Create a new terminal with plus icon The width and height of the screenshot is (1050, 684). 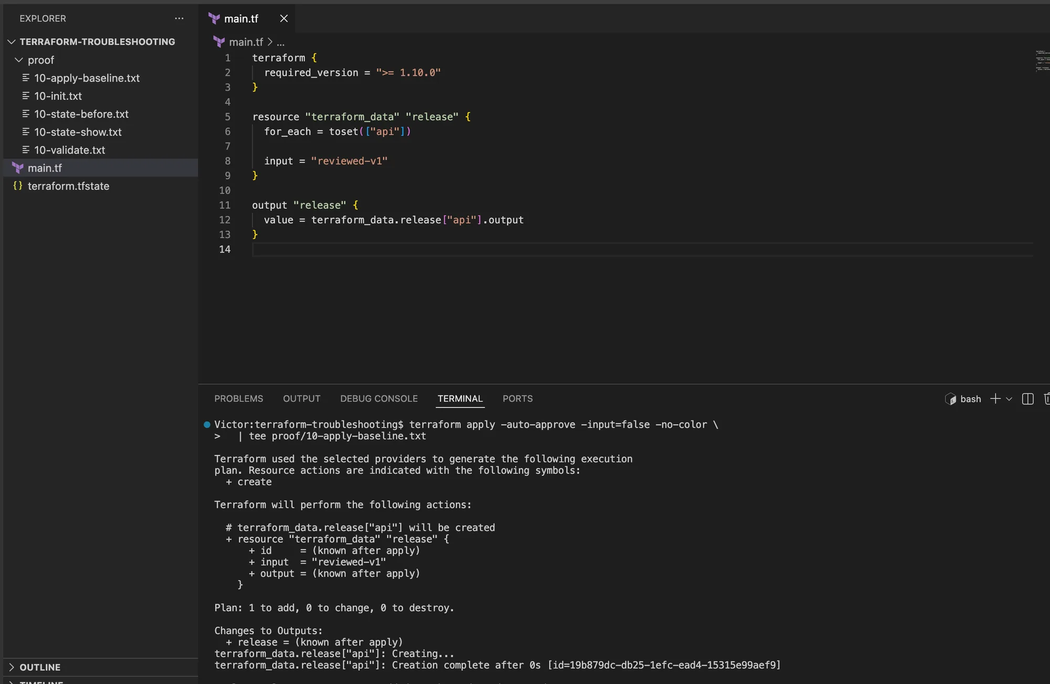[995, 399]
